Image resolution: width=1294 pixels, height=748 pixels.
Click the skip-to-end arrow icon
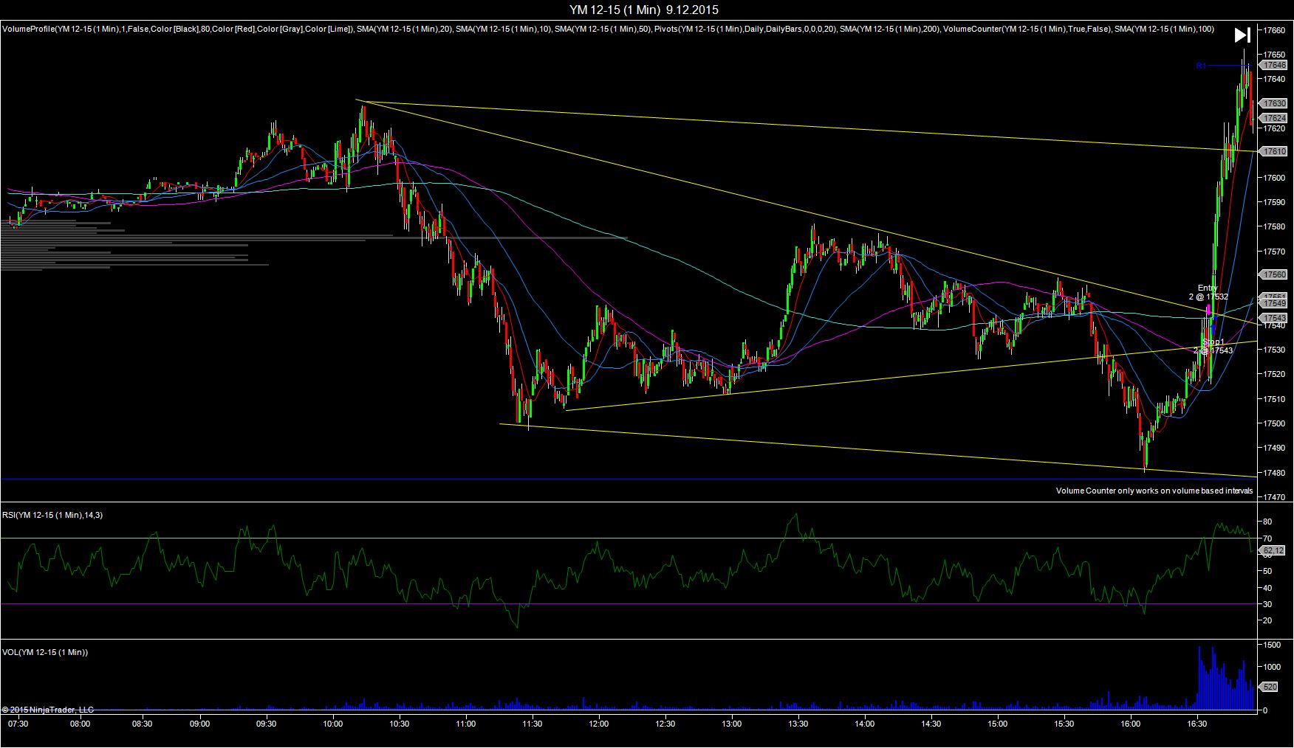1242,35
